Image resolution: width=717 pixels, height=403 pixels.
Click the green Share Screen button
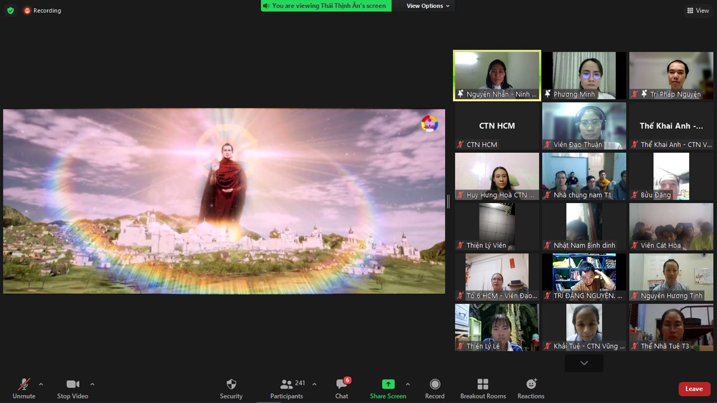[x=388, y=388]
